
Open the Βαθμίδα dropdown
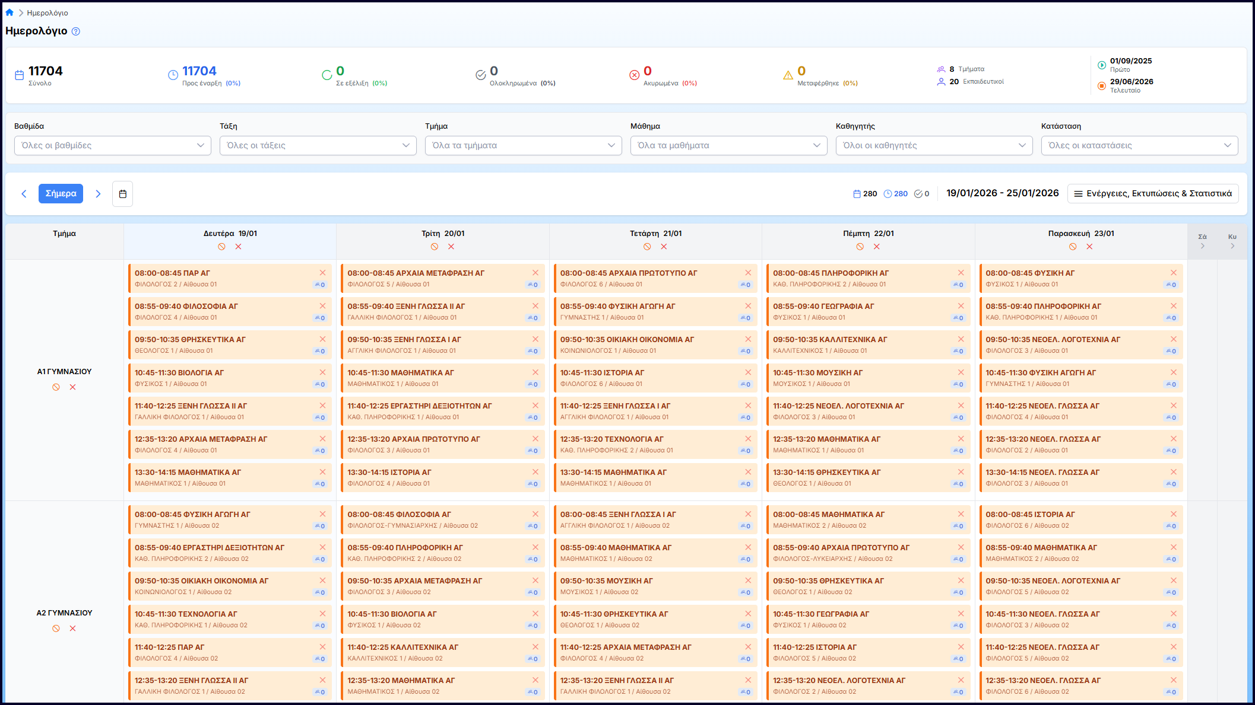(113, 145)
